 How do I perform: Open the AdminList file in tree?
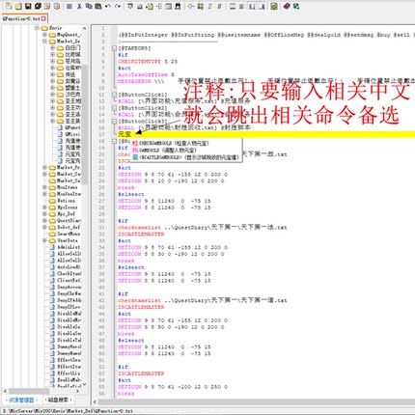(x=66, y=247)
